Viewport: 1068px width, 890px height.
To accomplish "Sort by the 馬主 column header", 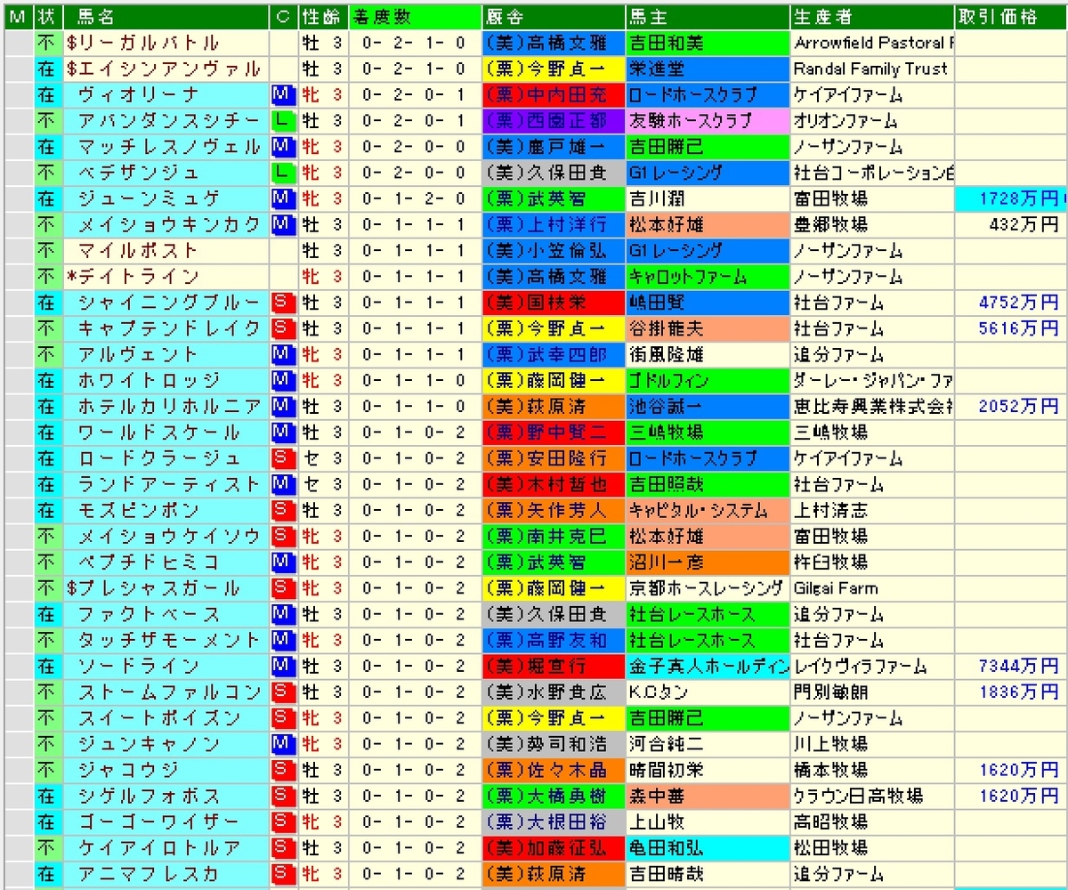I will tap(707, 17).
